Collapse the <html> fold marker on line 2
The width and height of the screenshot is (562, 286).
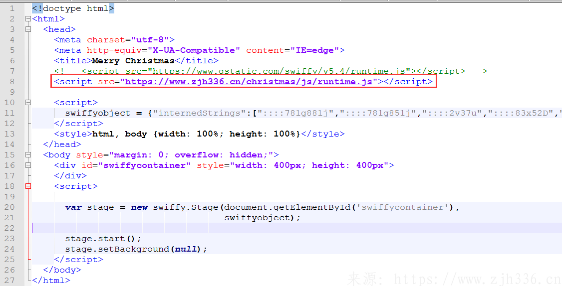(28, 18)
